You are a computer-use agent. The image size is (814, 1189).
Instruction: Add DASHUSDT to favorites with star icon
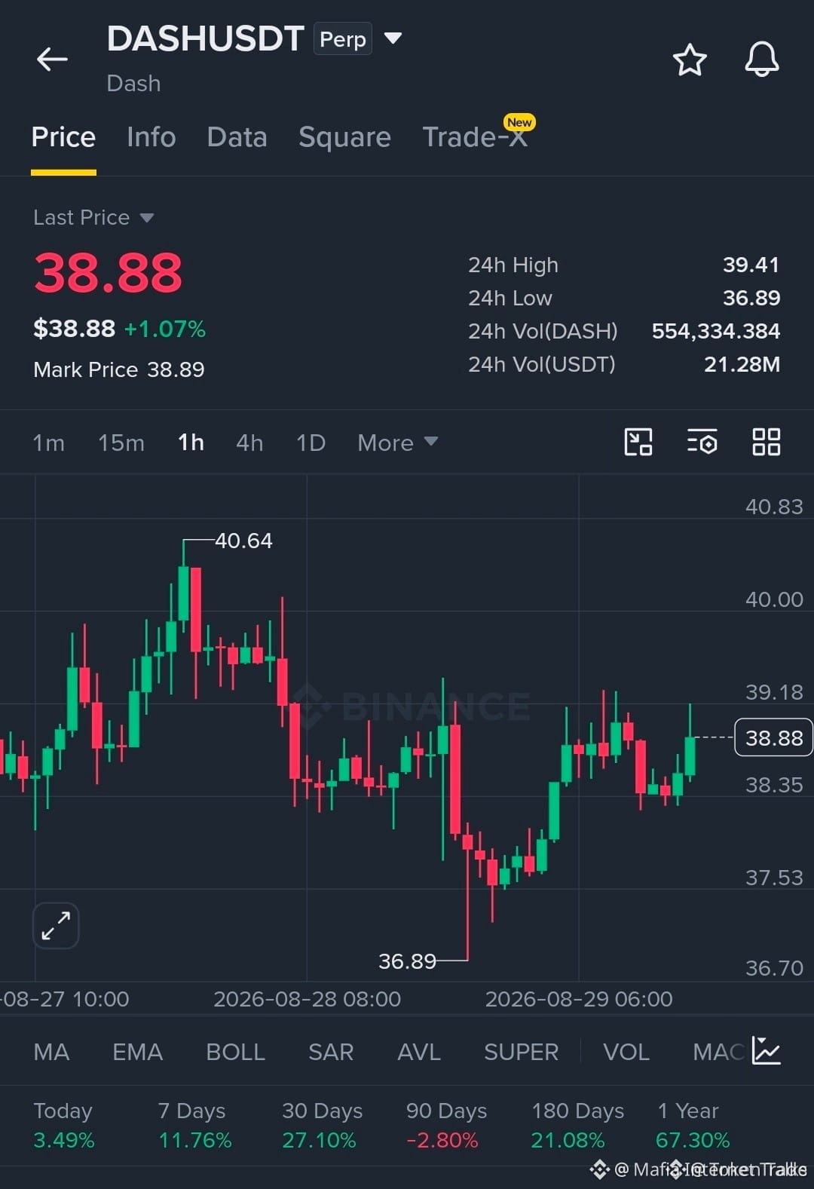[689, 60]
